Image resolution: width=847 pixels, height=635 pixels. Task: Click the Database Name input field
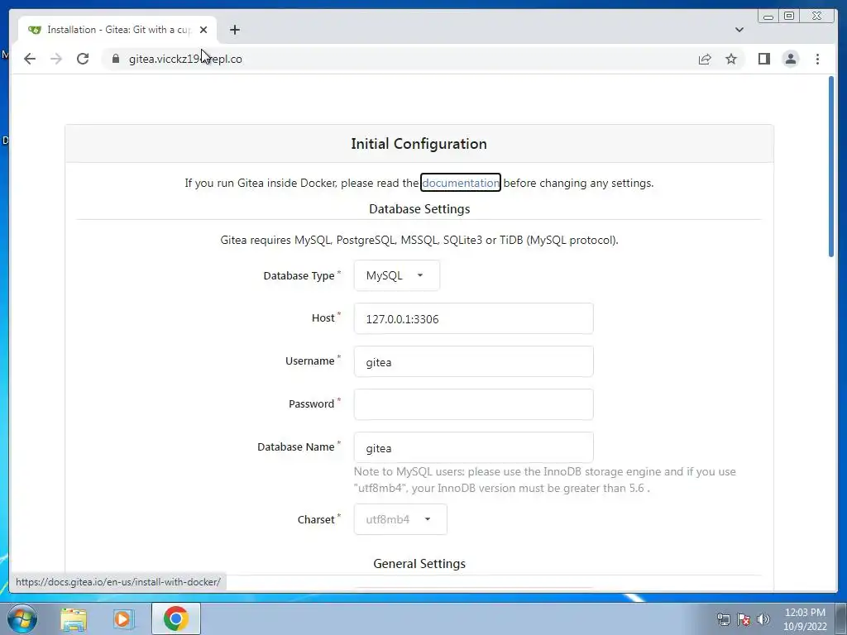point(473,447)
